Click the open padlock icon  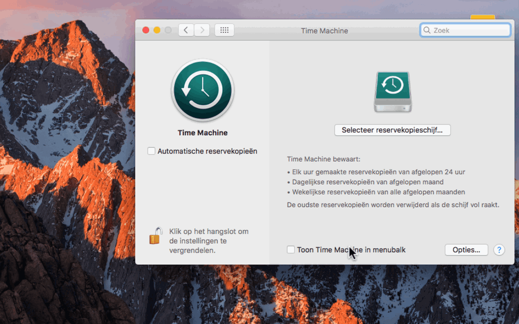(156, 236)
